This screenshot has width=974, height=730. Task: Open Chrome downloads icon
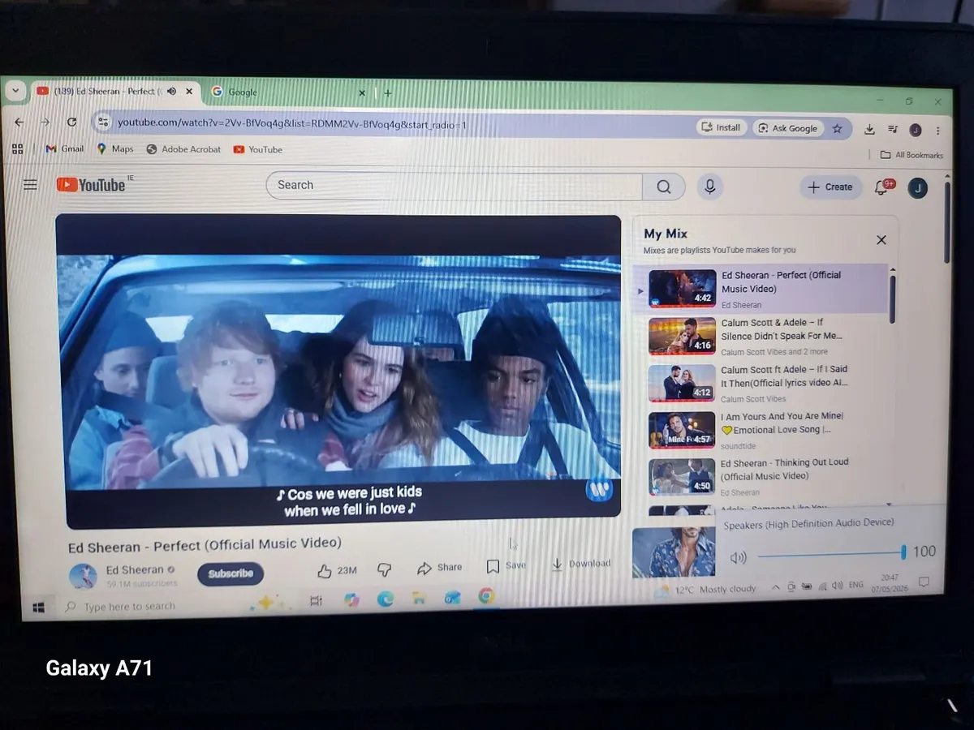point(869,129)
